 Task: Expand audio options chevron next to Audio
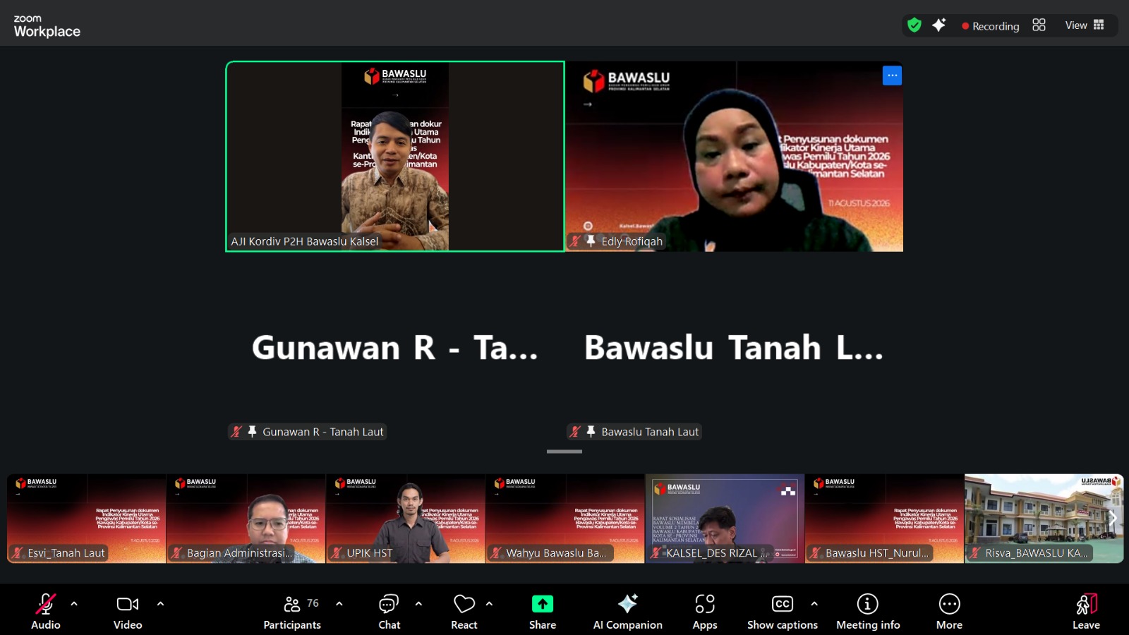[74, 604]
